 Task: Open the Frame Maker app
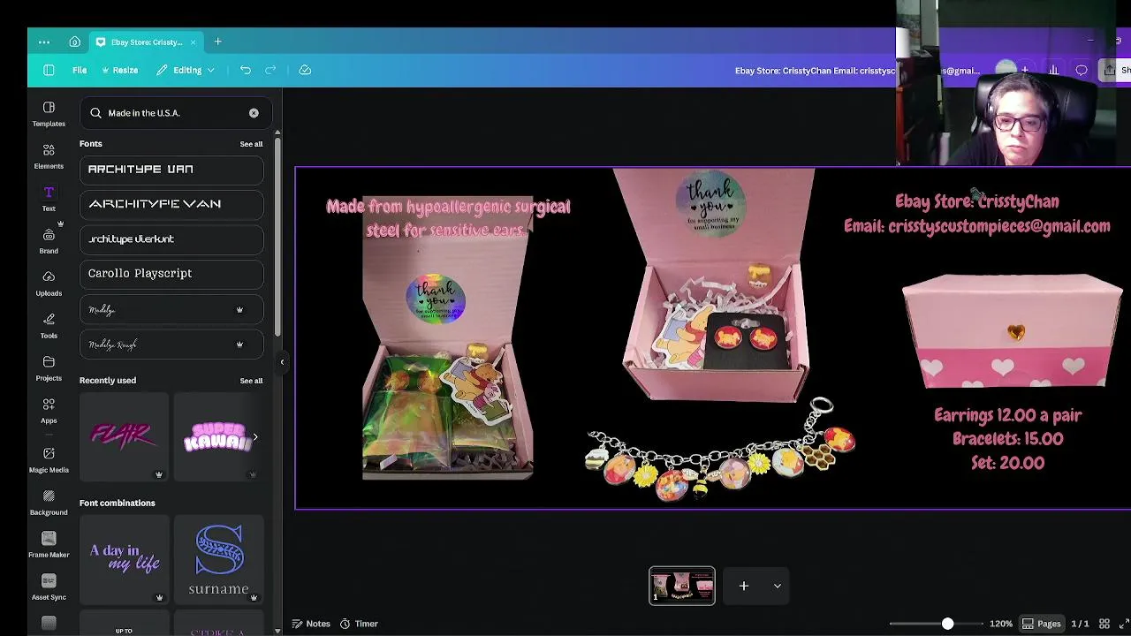coord(49,545)
